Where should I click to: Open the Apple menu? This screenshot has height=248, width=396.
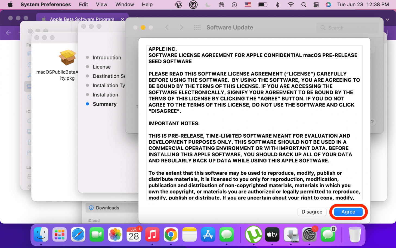[10, 4]
